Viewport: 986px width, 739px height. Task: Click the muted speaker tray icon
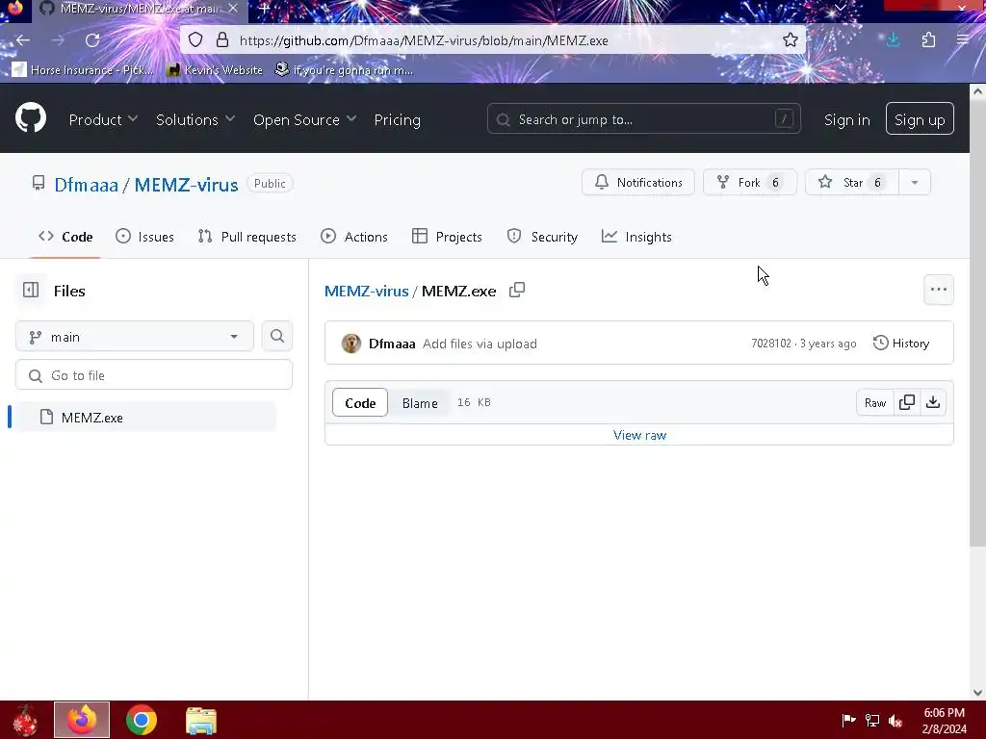(x=895, y=720)
